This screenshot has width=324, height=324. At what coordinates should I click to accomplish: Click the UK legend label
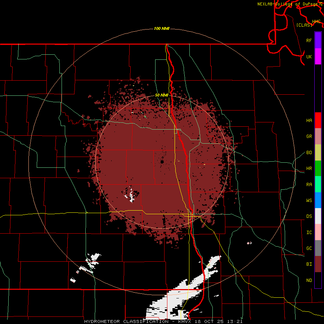click(309, 57)
